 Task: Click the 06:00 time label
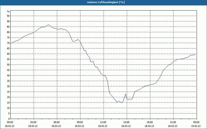[57, 122]
